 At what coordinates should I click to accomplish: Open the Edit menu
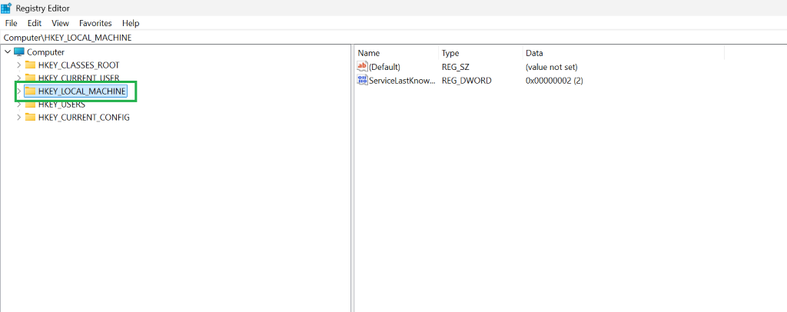point(35,23)
